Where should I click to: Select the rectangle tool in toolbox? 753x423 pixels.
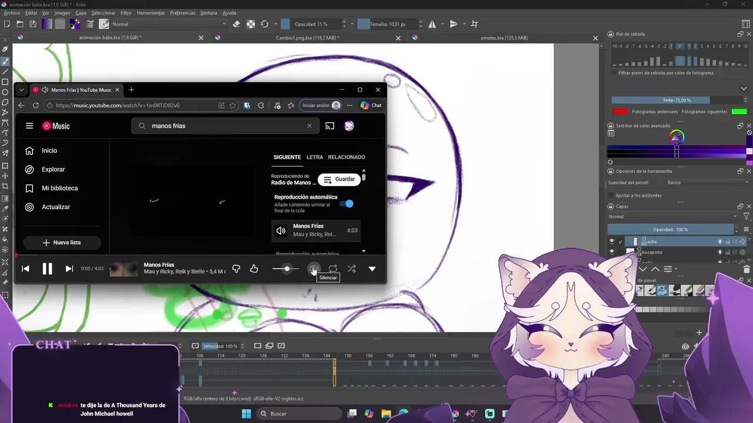point(5,82)
